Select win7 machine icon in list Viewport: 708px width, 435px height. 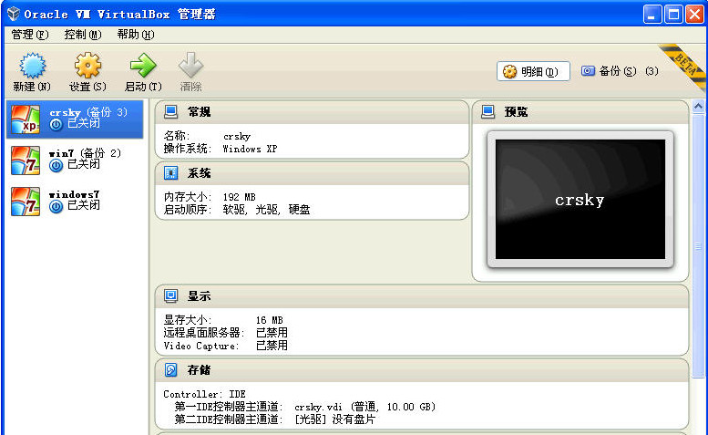point(26,161)
